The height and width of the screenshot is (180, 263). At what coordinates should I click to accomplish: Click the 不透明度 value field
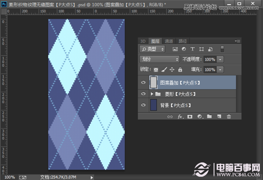point(210,59)
